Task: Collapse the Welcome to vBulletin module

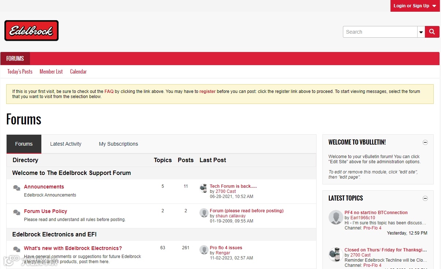Action: coord(425,142)
